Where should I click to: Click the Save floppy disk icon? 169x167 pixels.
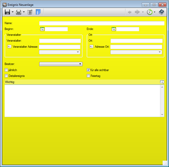(7, 12)
